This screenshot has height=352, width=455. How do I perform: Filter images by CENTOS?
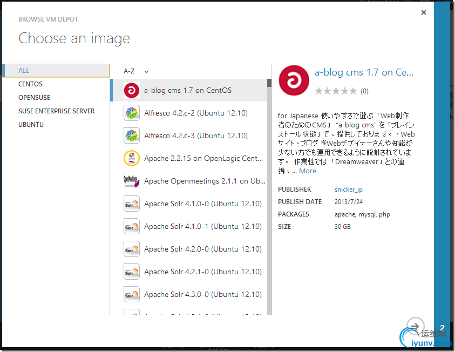pos(31,84)
